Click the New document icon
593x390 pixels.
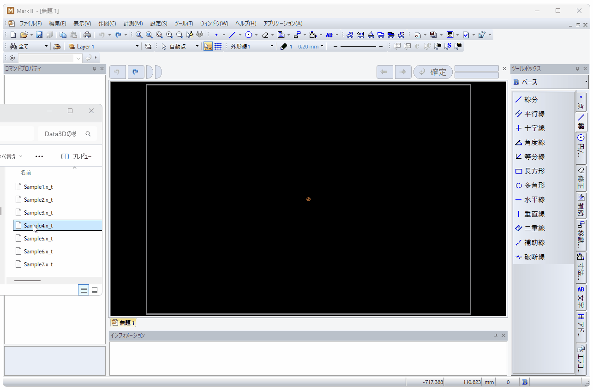click(x=13, y=35)
